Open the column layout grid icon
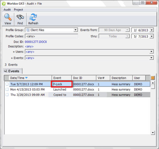 point(153,78)
